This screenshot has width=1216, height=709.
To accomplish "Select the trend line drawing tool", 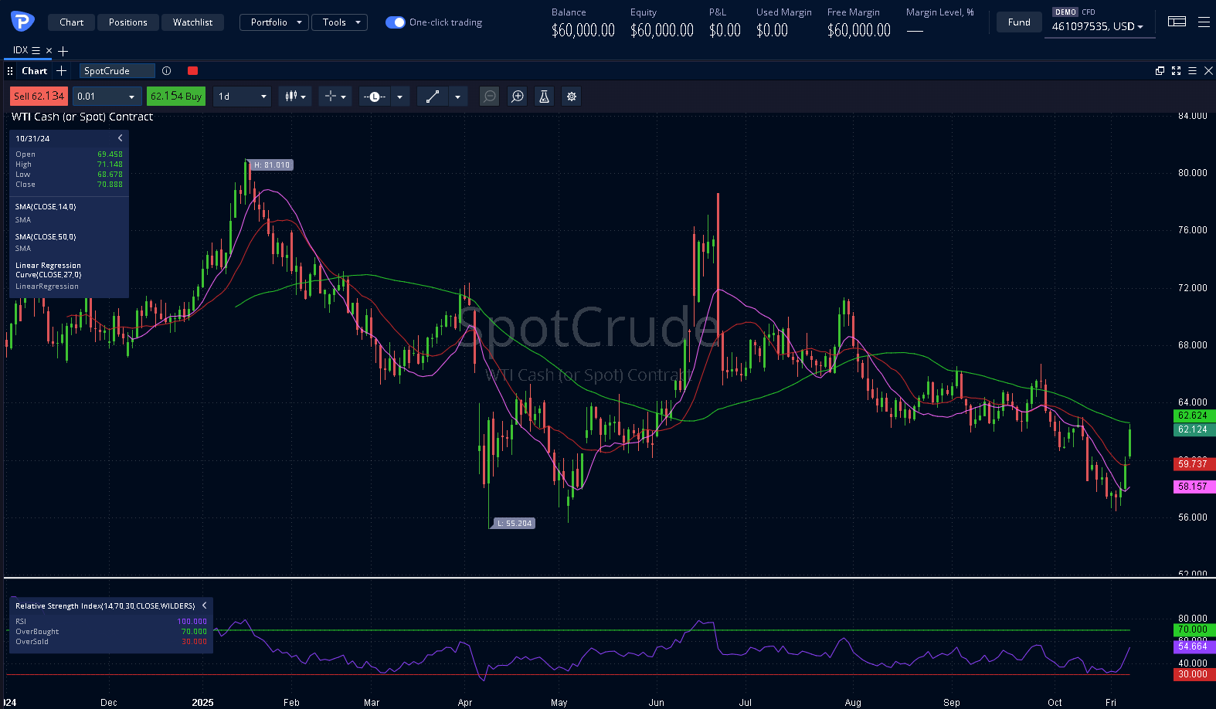I will coord(433,97).
